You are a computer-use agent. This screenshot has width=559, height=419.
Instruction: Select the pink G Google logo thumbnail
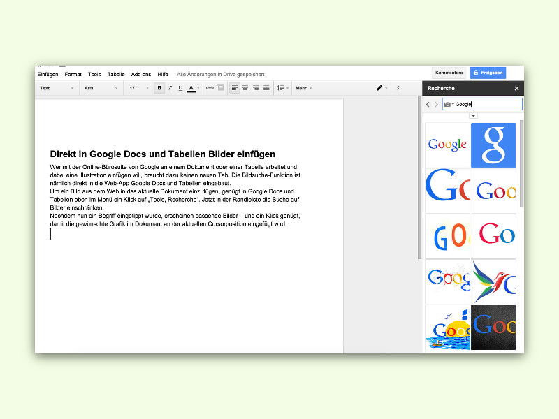[x=493, y=236]
